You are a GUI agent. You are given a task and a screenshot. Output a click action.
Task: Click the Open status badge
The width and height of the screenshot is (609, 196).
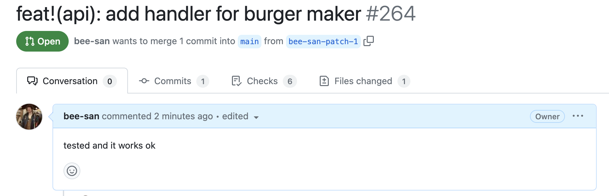coord(42,41)
